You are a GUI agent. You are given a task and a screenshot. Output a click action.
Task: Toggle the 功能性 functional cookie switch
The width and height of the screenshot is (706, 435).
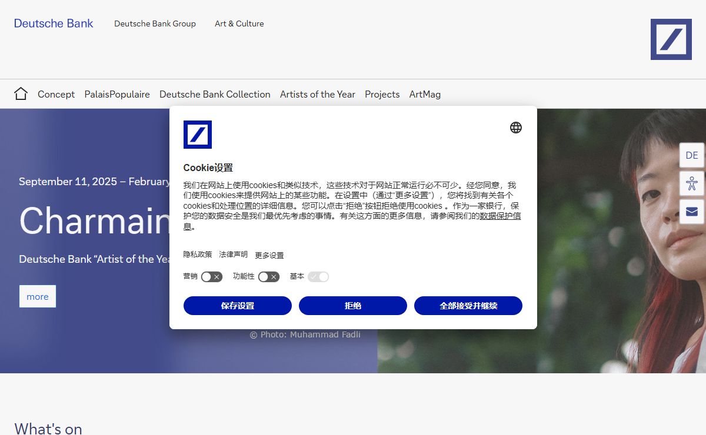coord(269,277)
